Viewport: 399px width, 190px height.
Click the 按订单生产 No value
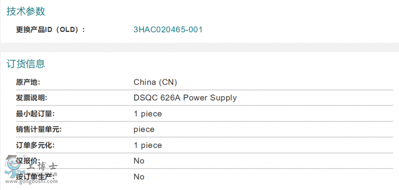pyautogui.click(x=139, y=177)
